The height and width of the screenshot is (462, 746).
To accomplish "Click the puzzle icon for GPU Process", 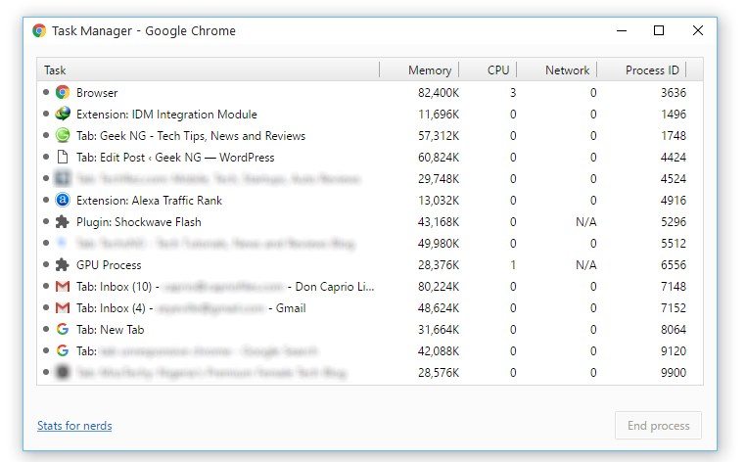I will coord(63,264).
